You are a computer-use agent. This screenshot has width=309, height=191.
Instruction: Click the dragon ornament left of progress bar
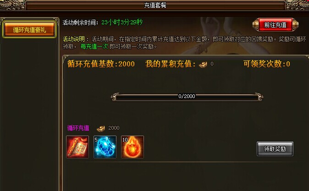(115, 97)
